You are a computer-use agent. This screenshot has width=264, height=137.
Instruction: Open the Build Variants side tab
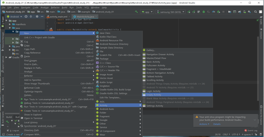click(3, 118)
